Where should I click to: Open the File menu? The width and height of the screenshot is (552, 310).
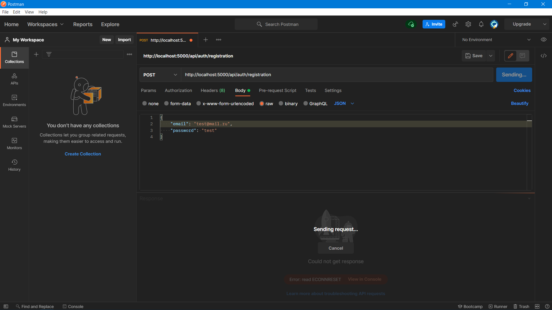5,12
